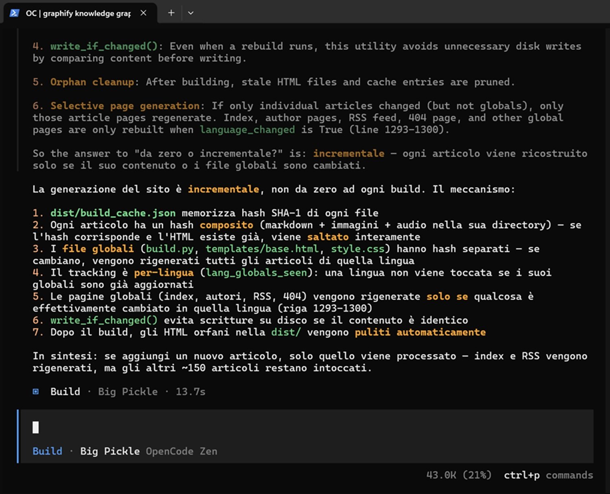Click 'dist/build_cache.json' text
The height and width of the screenshot is (494, 610).
113,213
